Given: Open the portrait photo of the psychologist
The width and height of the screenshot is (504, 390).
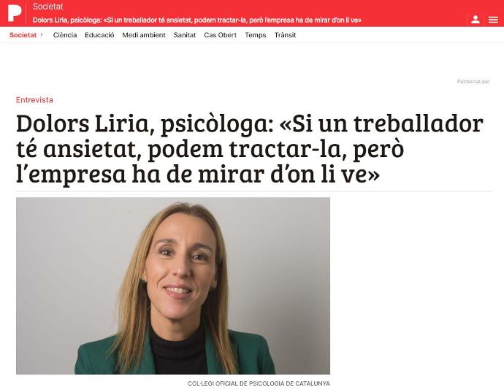Looking at the screenshot, I should (x=173, y=286).
